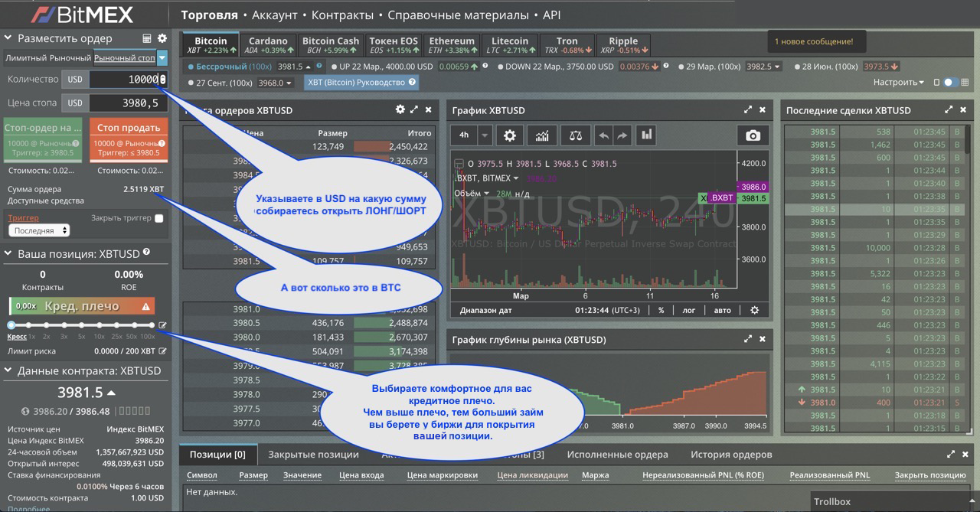This screenshot has width=980, height=512.
Task: Open the order type dropdown arrow
Action: tap(162, 57)
